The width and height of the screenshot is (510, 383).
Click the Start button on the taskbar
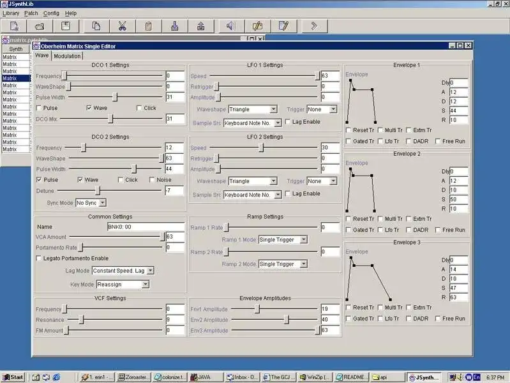[x=13, y=377]
